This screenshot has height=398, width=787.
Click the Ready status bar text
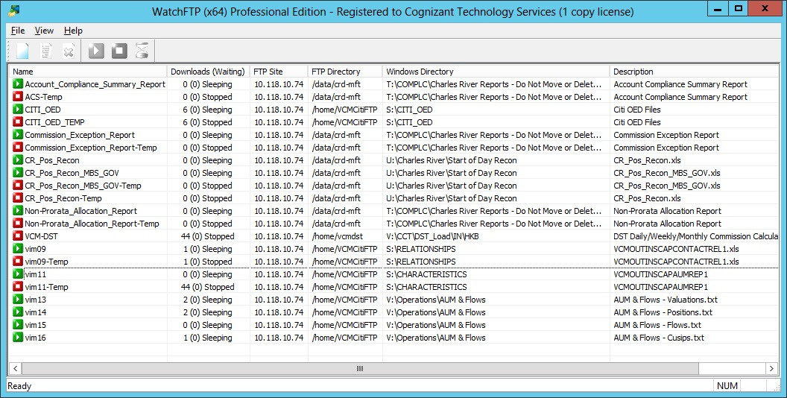(x=19, y=385)
